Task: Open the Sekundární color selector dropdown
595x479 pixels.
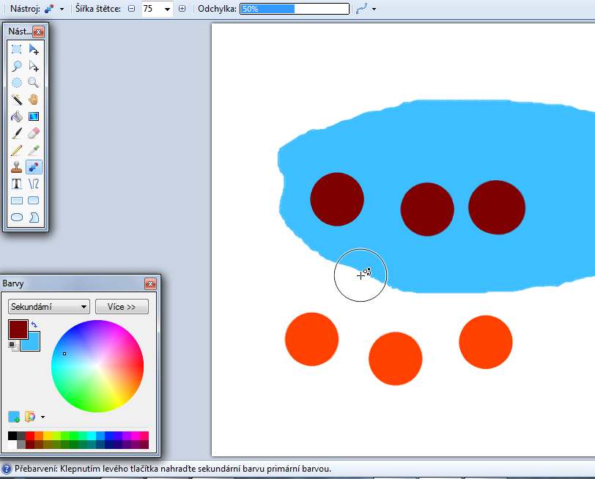Action: (48, 306)
